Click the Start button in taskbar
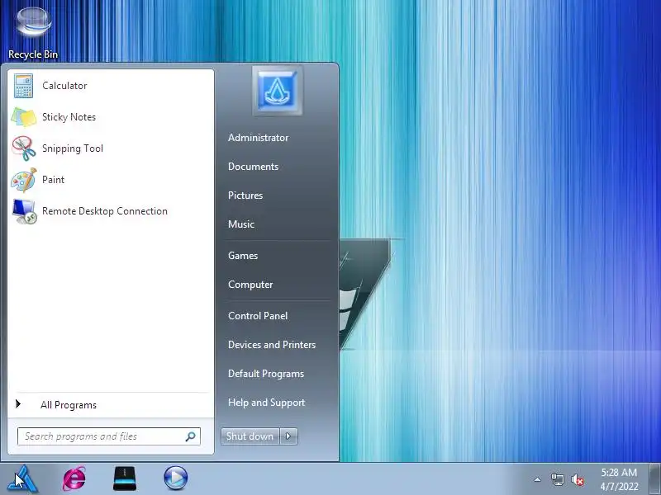 [23, 478]
